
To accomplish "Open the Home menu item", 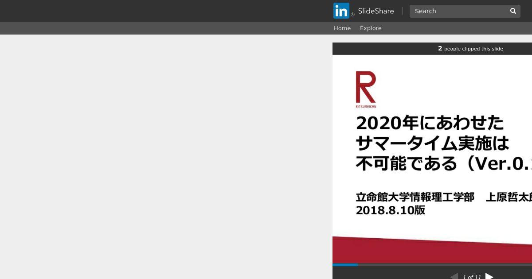I will click(342, 28).
